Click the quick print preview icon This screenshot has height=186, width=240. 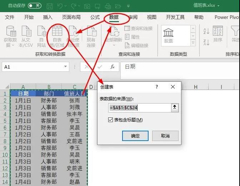108,6
